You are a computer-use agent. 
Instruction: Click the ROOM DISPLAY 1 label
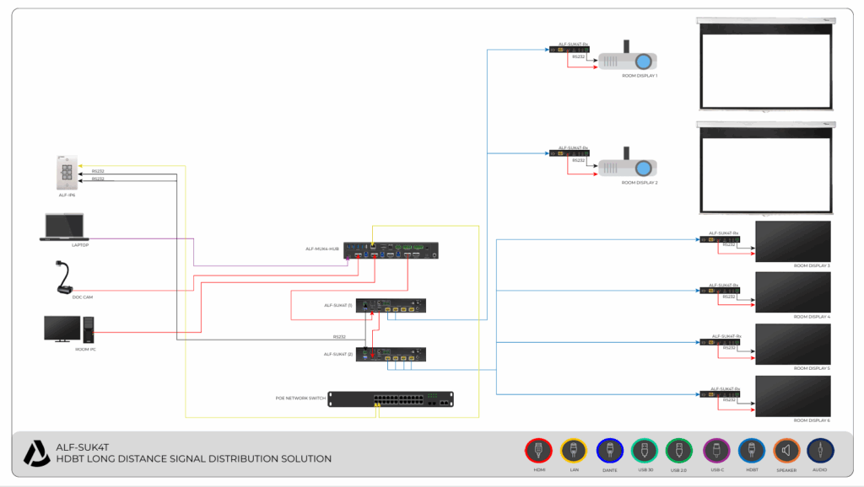[x=640, y=76]
